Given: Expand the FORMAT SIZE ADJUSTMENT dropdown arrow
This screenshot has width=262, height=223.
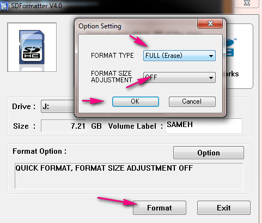Looking at the screenshot, I should [x=211, y=78].
